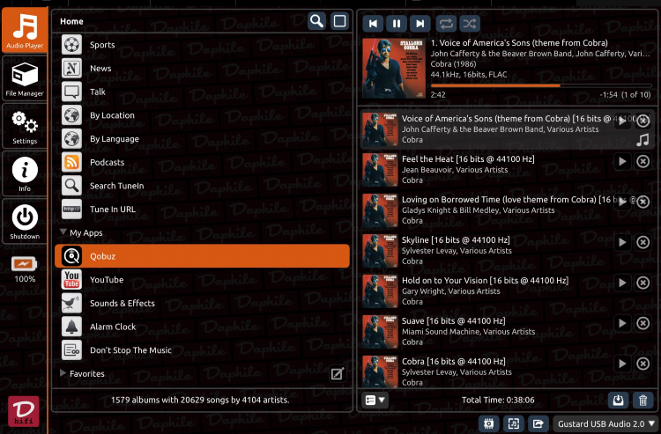Click the gear chip icon in bottom bar

(489, 424)
